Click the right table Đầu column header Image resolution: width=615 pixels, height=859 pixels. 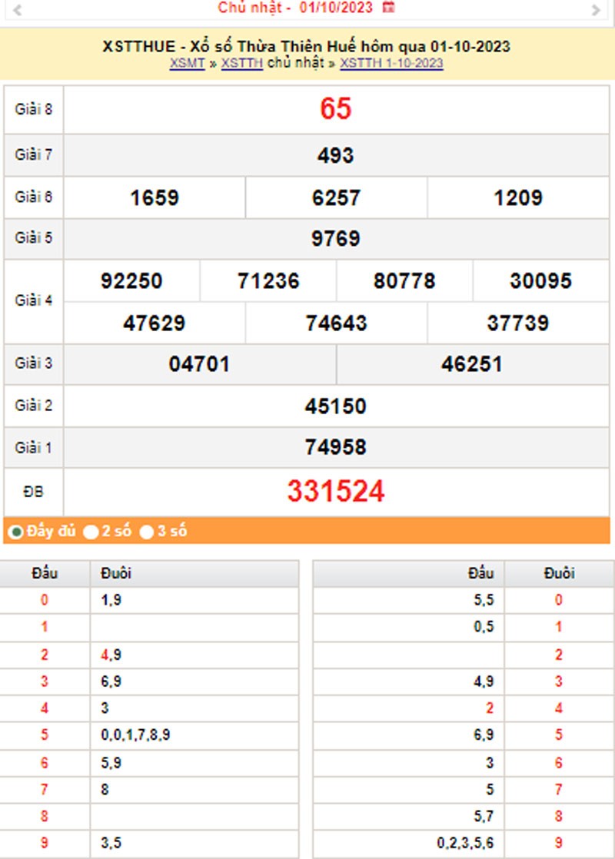click(480, 574)
